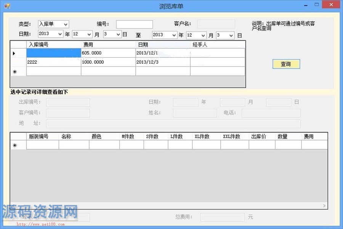343x229 pixels.
Task: Open the 类型 dropdown showing 入库单
Action: 53,24
